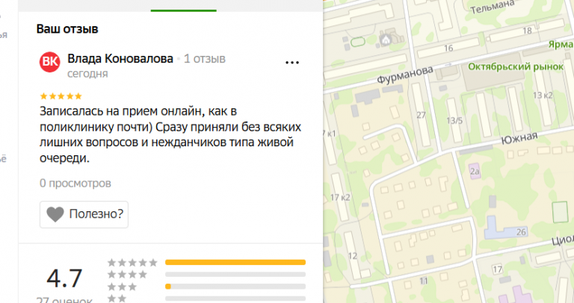Click the Фурманова street label on the map
The width and height of the screenshot is (574, 303).
[405, 75]
